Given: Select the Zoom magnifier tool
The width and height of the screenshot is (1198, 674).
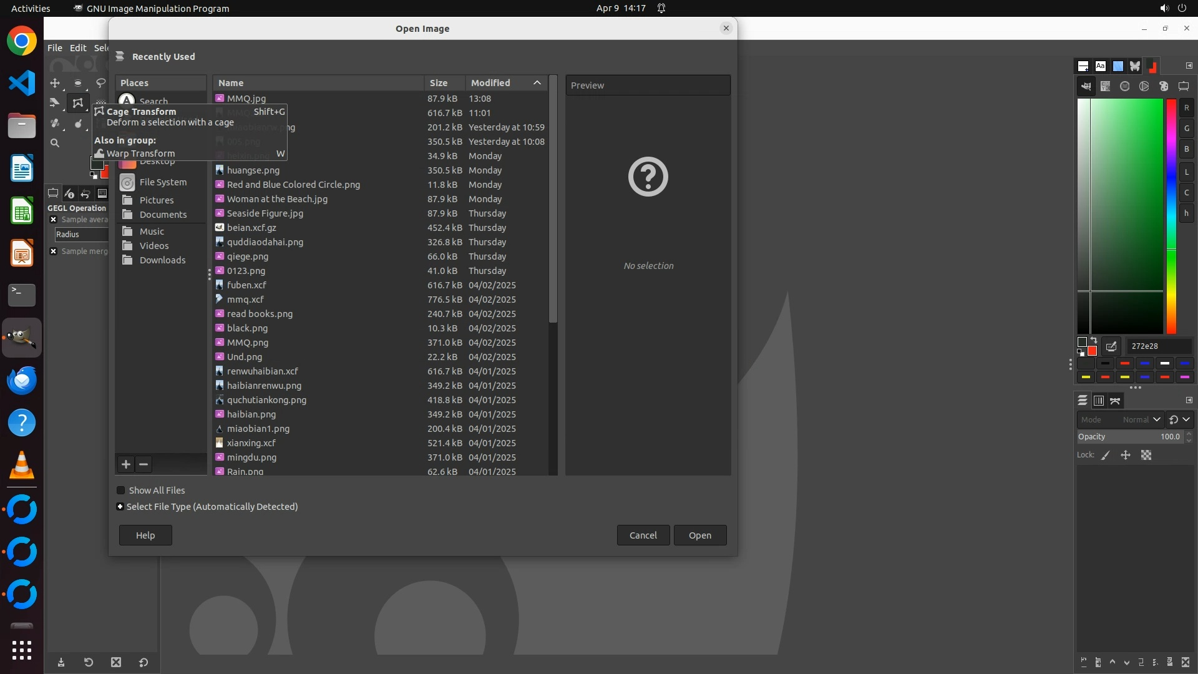Looking at the screenshot, I should pyautogui.click(x=55, y=143).
